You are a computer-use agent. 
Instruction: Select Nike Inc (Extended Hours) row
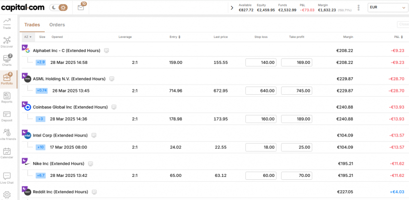(x=214, y=163)
